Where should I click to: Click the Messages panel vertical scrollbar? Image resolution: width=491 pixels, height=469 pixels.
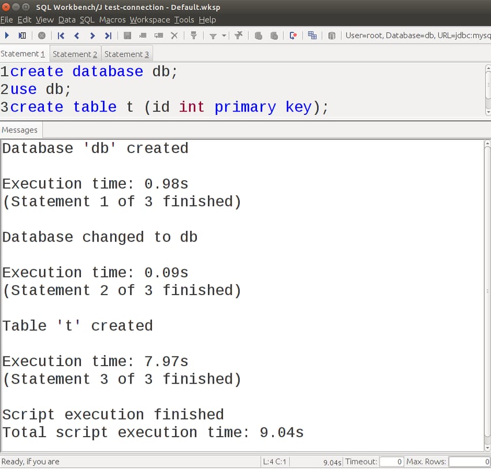pyautogui.click(x=487, y=296)
